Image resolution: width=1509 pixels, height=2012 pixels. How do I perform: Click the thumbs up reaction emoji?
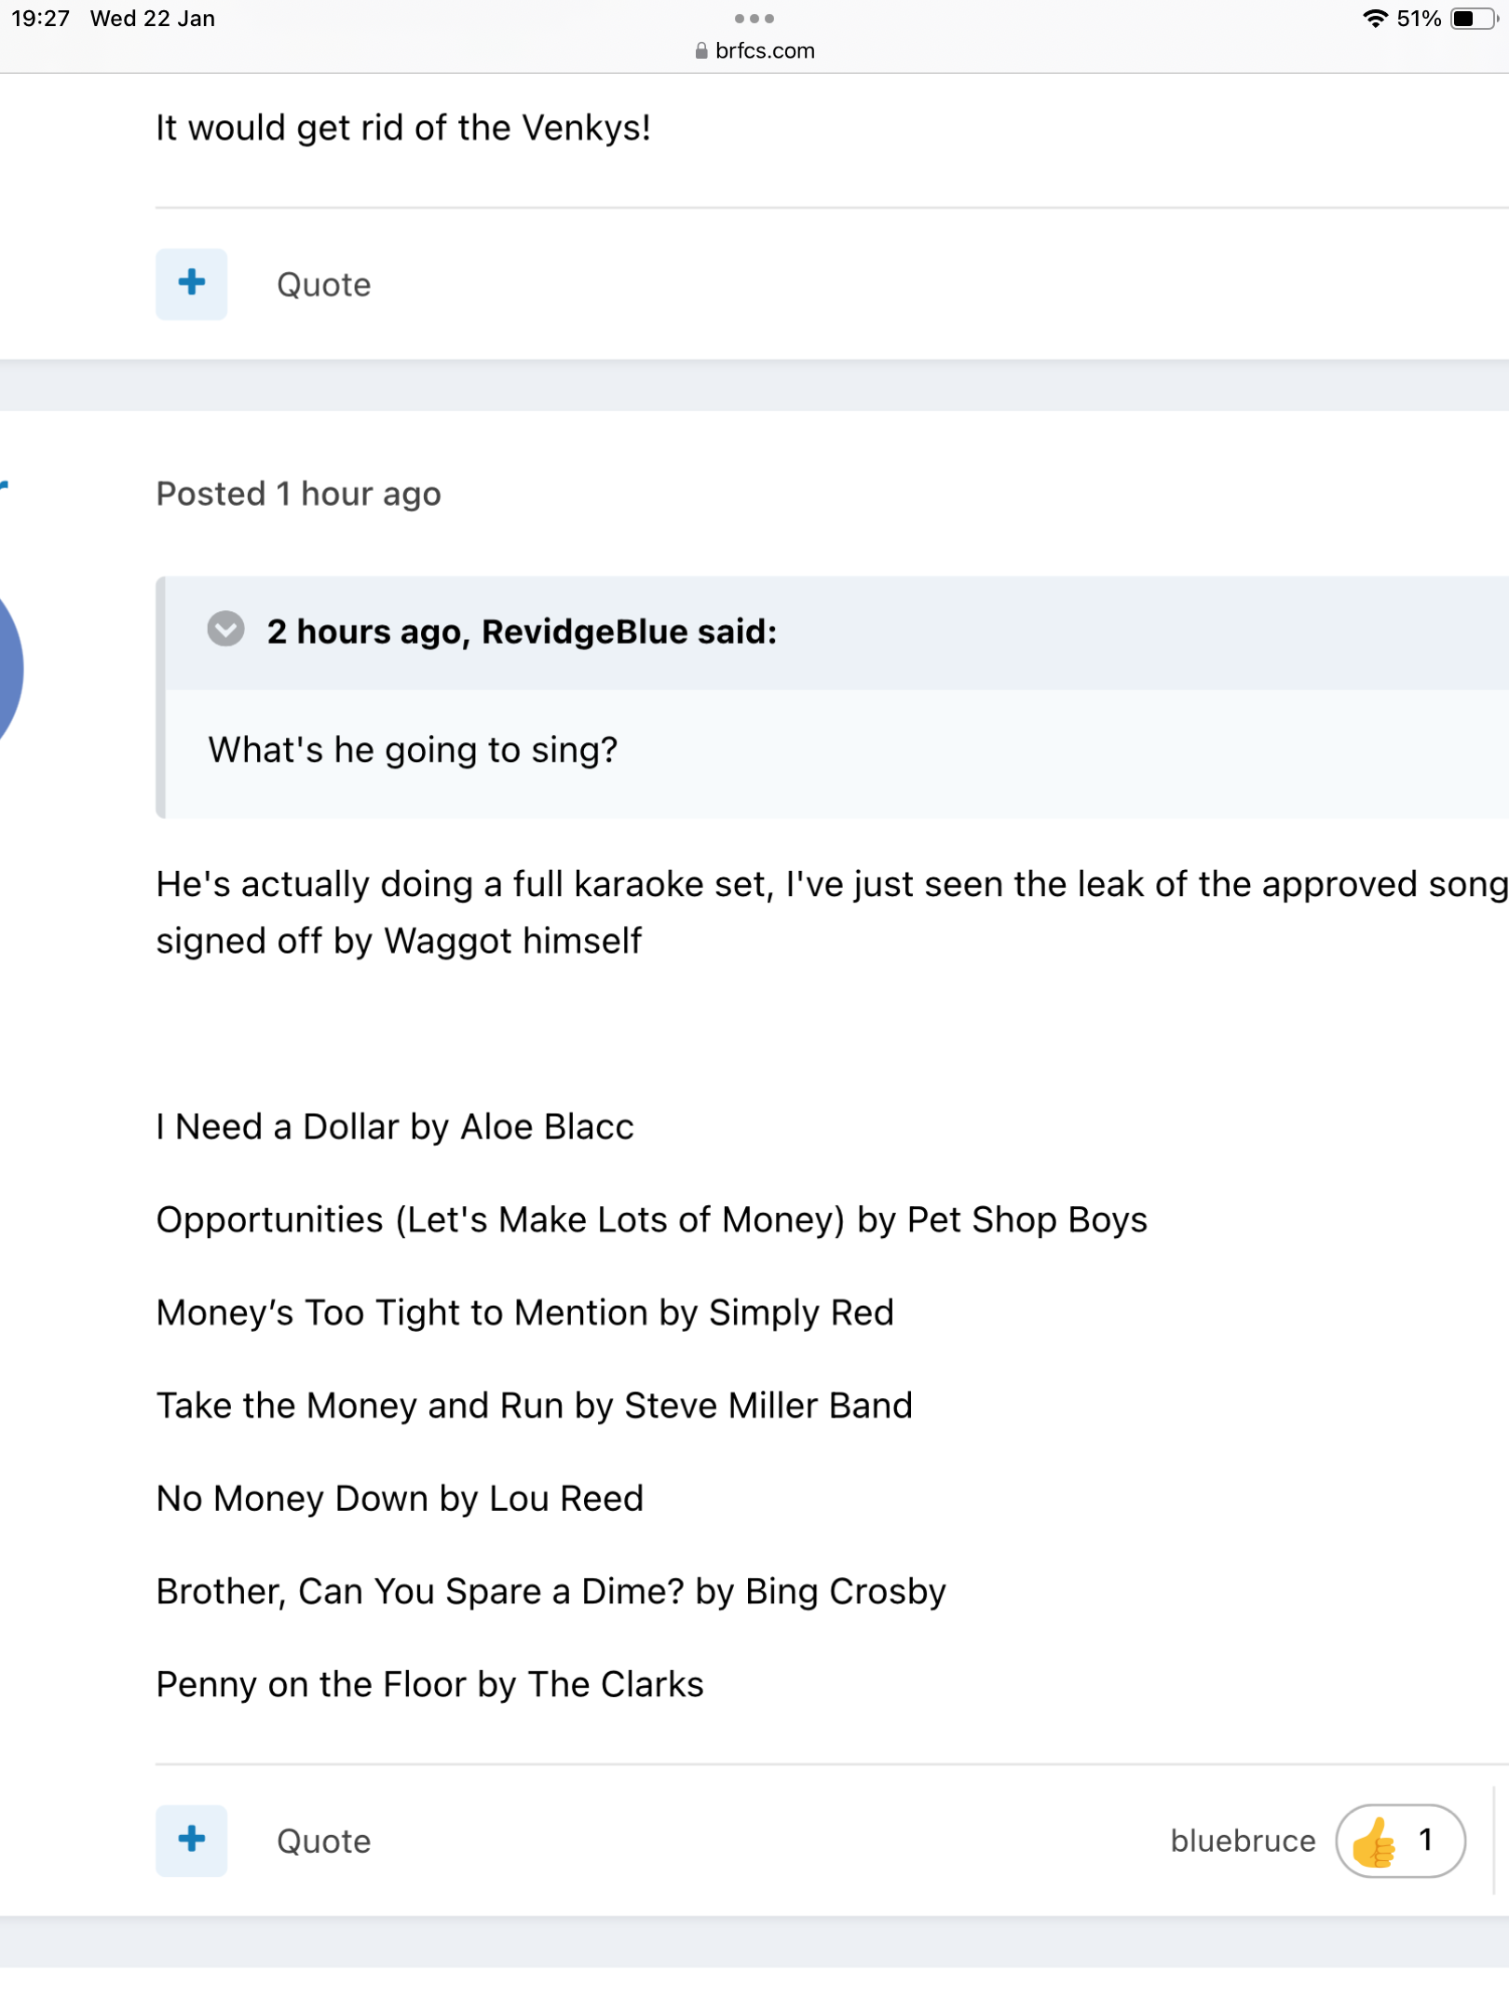point(1374,1842)
